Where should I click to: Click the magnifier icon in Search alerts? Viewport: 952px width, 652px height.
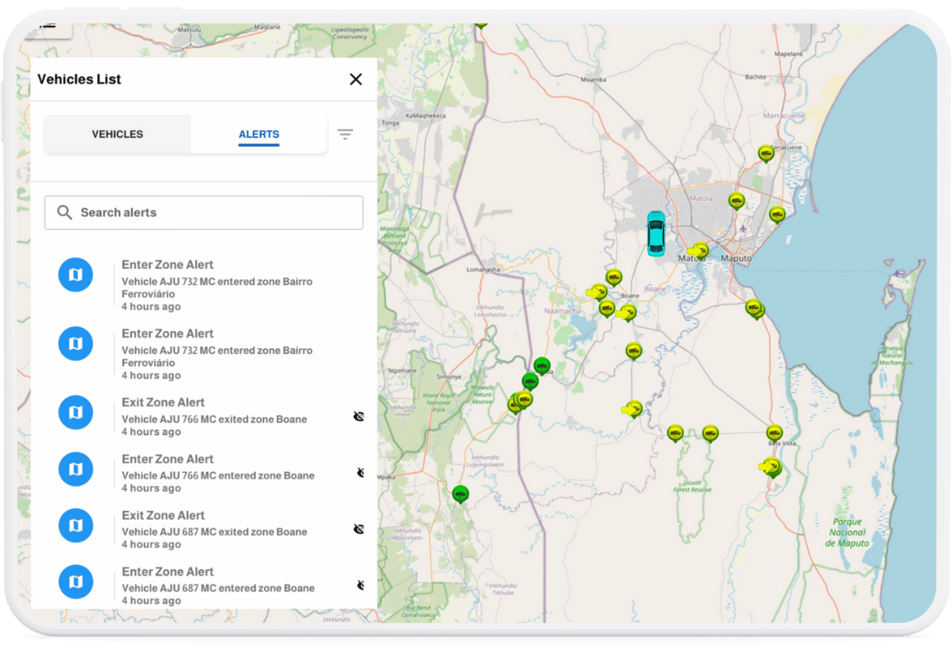click(65, 212)
